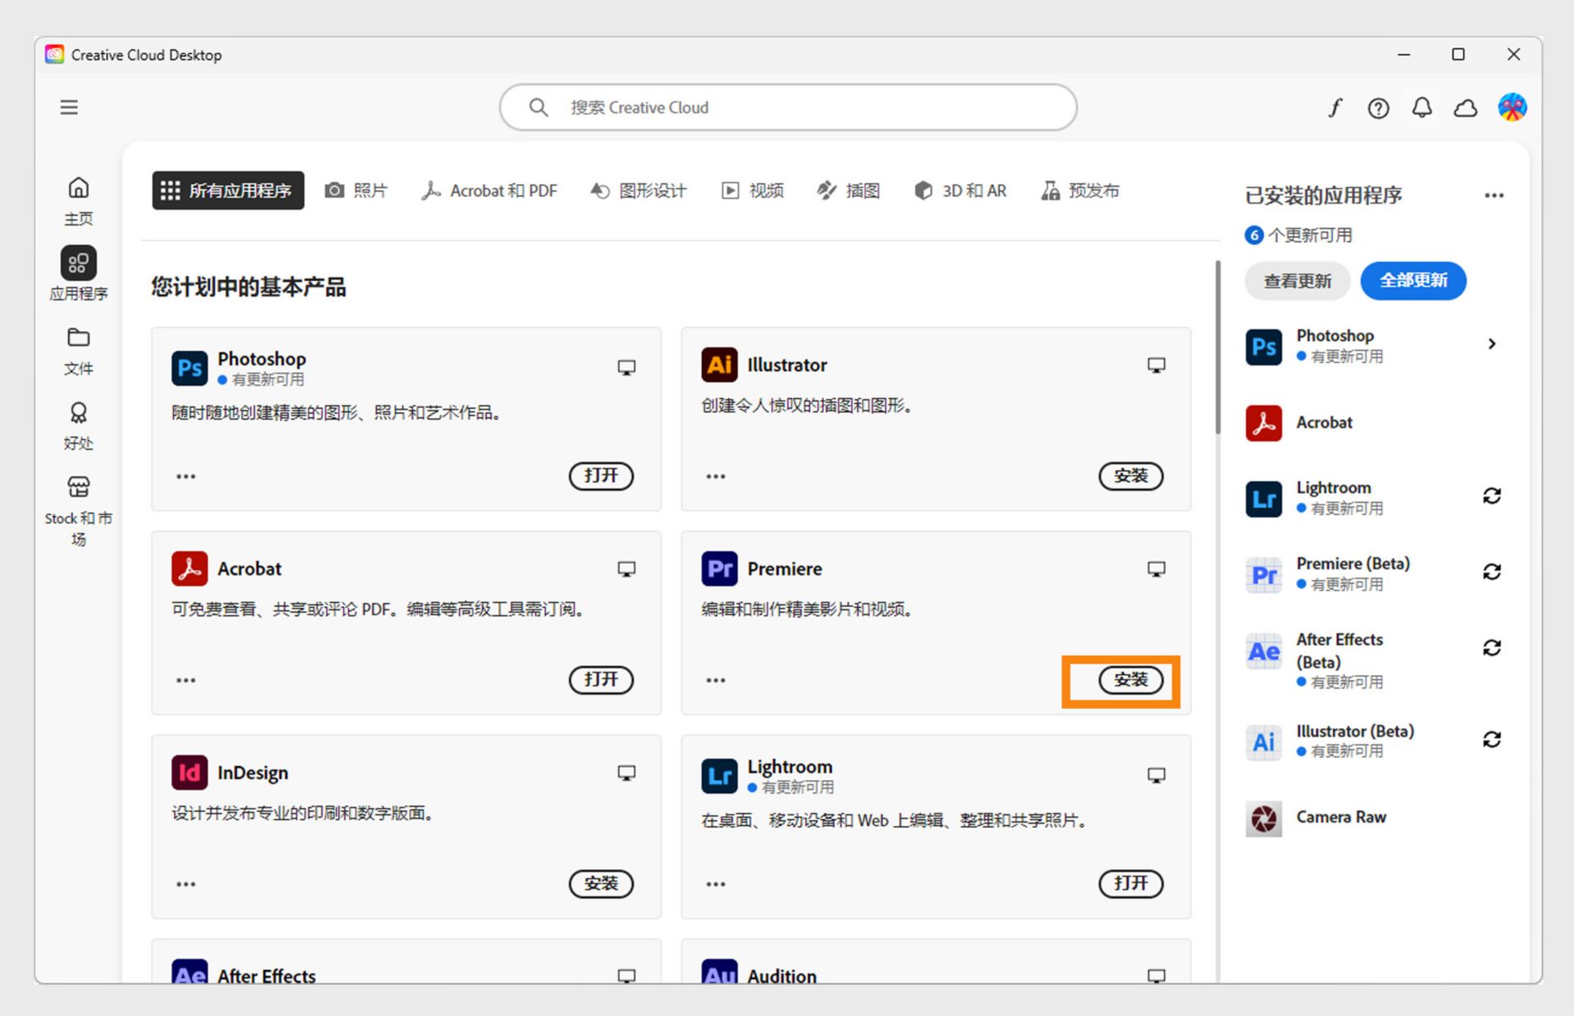The image size is (1574, 1016).
Task: Switch to the 插图 tab
Action: (x=848, y=191)
